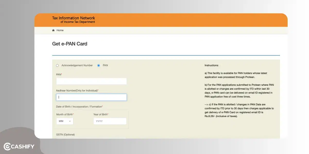The width and height of the screenshot is (309, 154).
Task: Click the 'Instructions:' heading text
Action: point(212,65)
